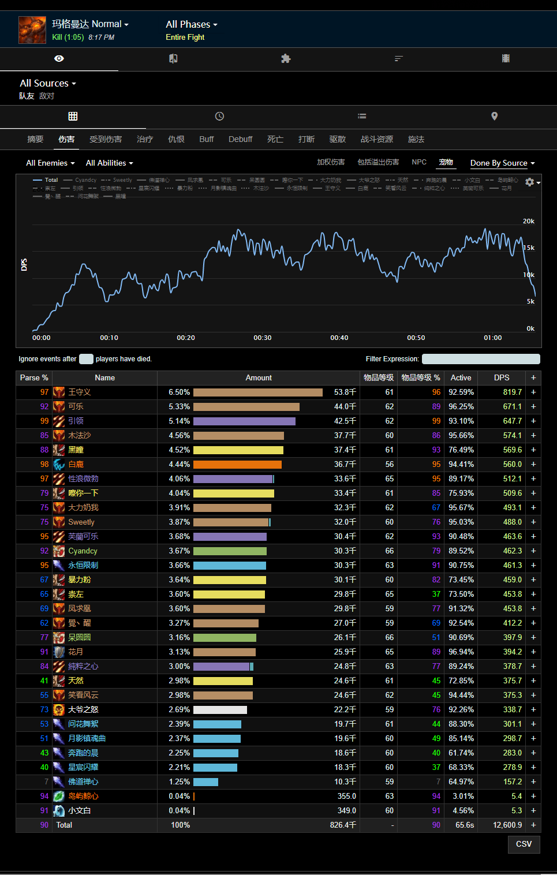The width and height of the screenshot is (557, 875).
Task: Open the 玛格曼达 Normal boss dropdown
Action: tap(90, 24)
